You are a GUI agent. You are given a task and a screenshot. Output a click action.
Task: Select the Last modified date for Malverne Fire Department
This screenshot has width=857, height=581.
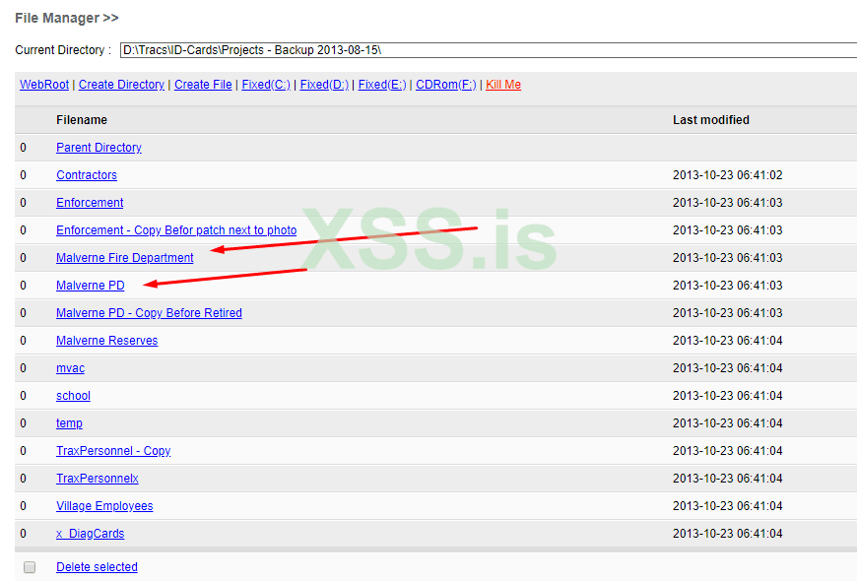pos(728,258)
